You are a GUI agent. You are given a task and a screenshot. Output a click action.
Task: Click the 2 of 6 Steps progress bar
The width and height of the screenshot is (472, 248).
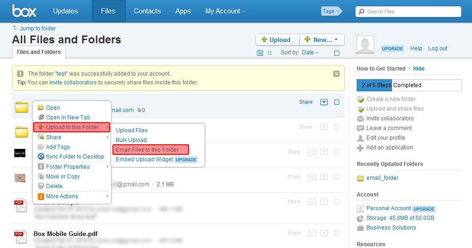coord(409,85)
